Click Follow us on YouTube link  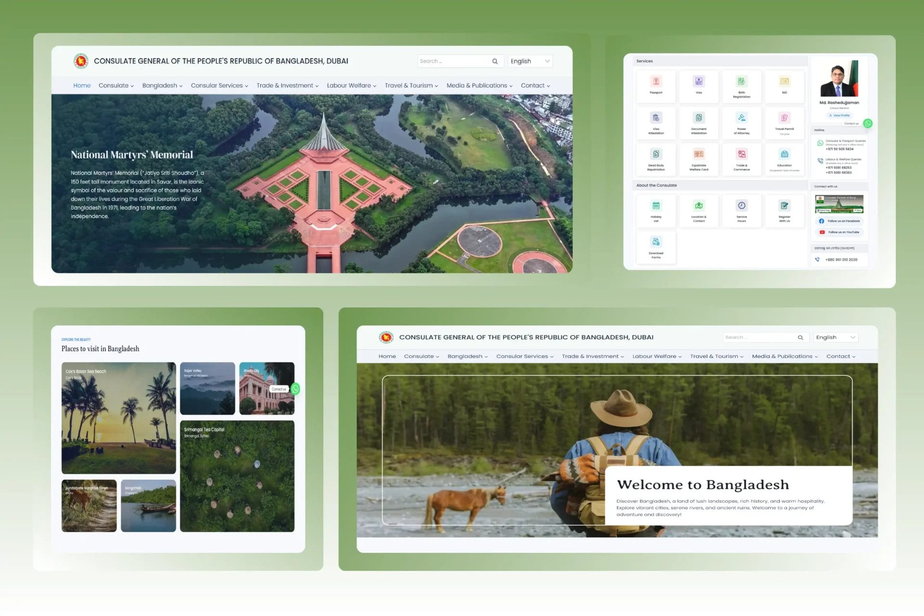coord(839,232)
